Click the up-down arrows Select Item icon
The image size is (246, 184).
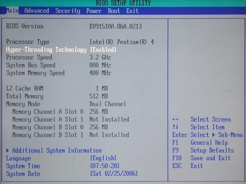[x=175, y=127]
